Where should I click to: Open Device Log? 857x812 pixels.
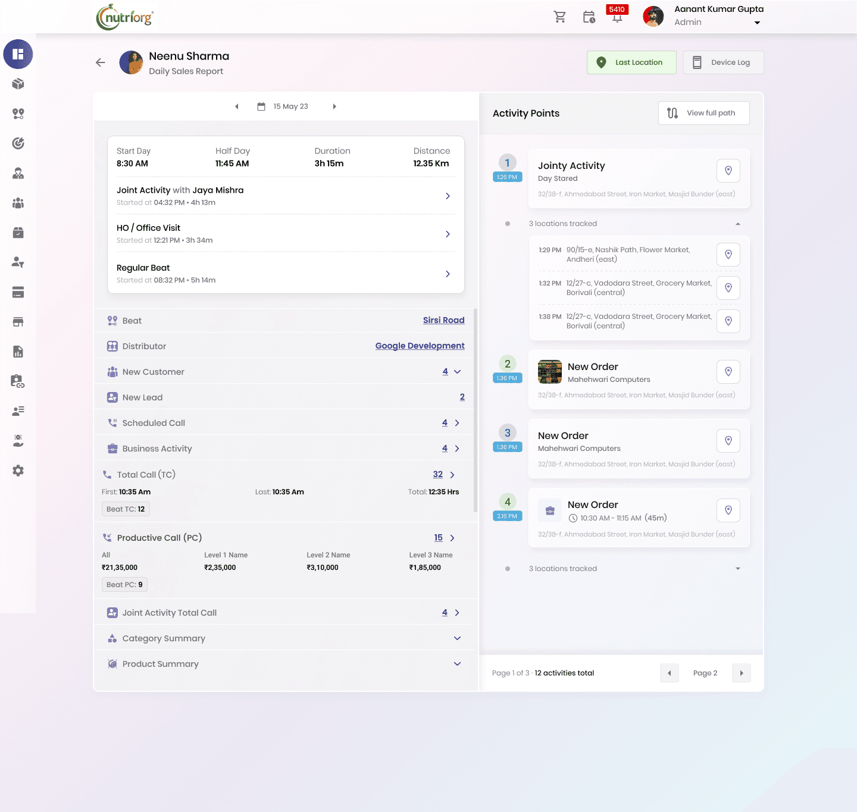(x=723, y=62)
